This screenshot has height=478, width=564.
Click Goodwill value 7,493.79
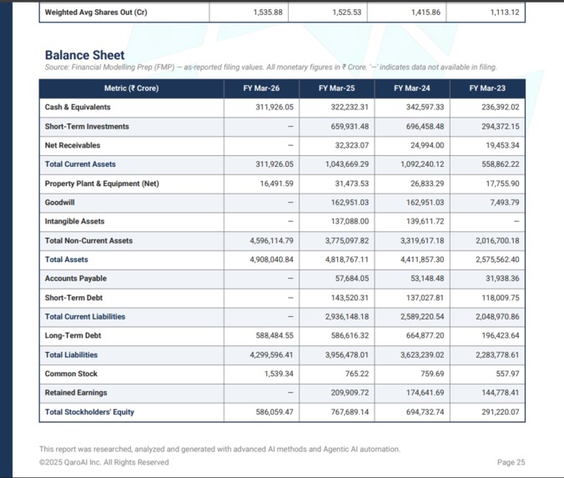click(x=505, y=203)
